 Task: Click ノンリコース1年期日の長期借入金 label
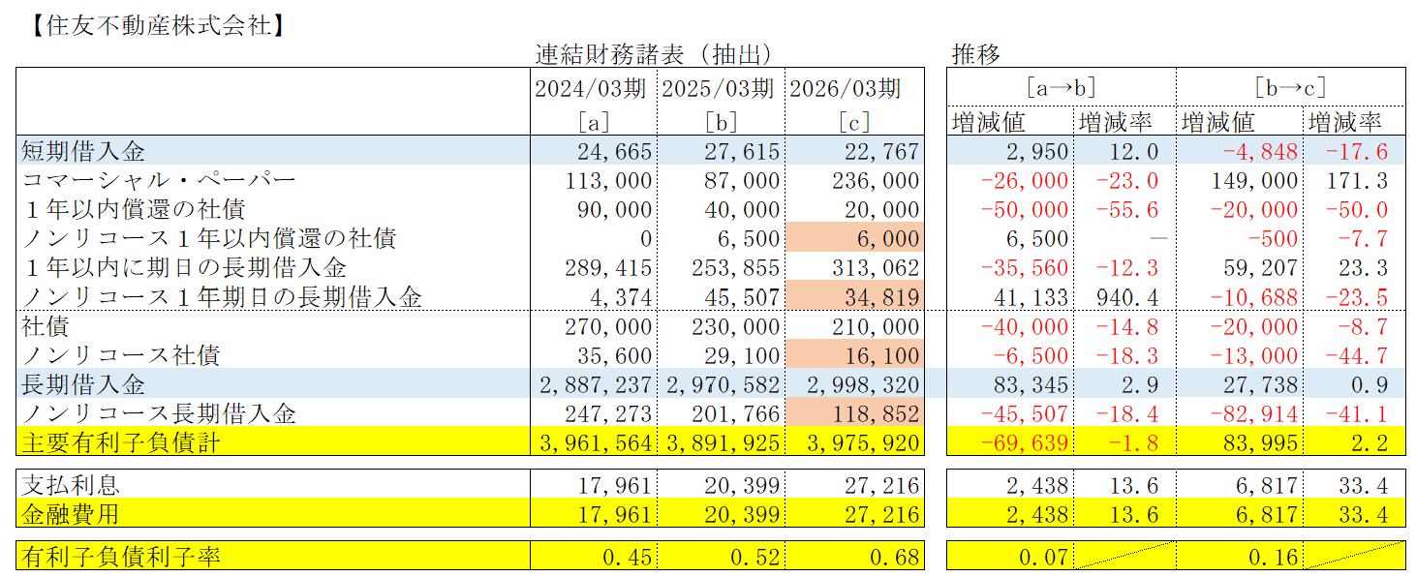coord(221,296)
